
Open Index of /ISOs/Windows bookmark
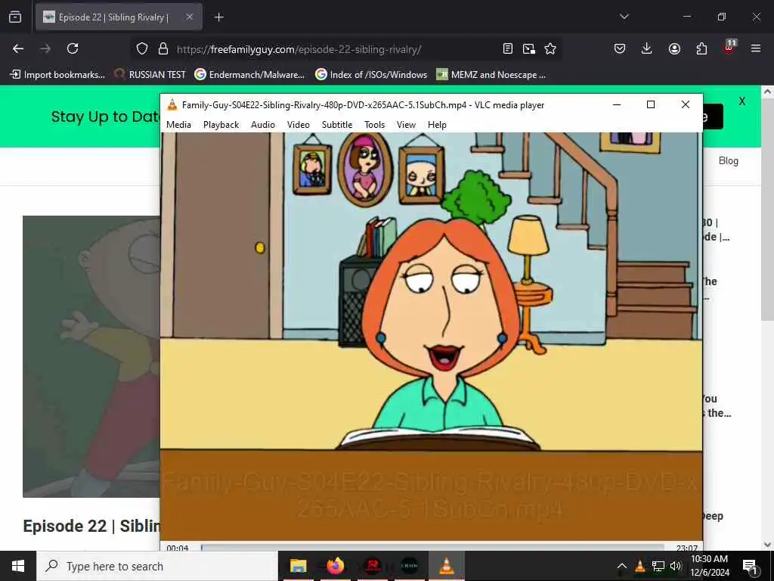tap(370, 75)
